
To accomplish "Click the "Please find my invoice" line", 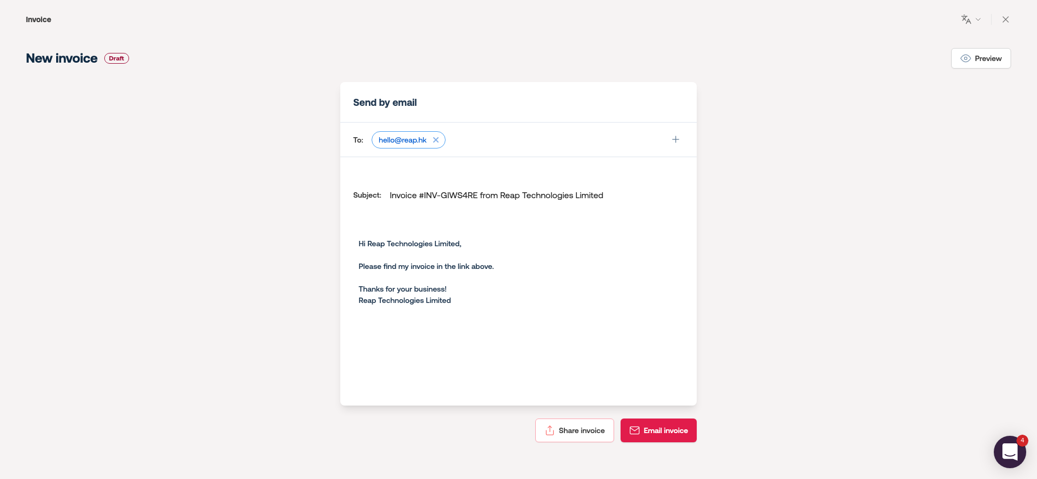I will [x=426, y=266].
